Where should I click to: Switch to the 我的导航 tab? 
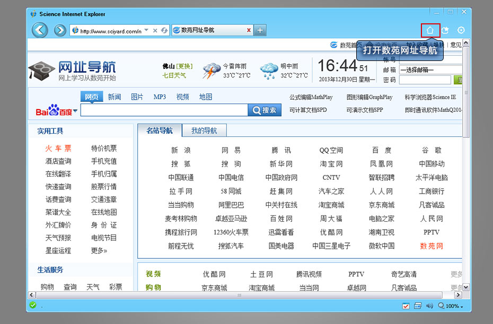coord(205,130)
